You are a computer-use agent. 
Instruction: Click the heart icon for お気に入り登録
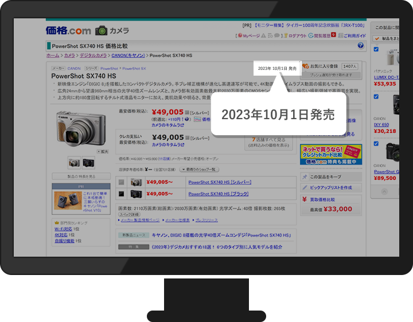(x=306, y=66)
